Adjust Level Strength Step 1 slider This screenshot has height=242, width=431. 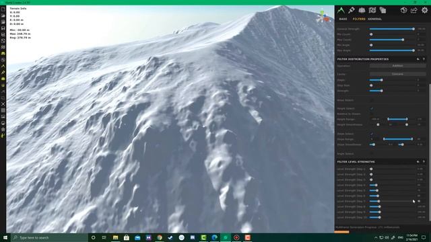(392, 169)
